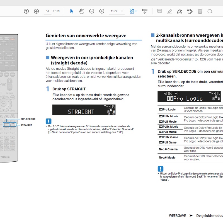Click the 'Weergeven in oorspronkelijke kanalen' subheading

[92, 58]
